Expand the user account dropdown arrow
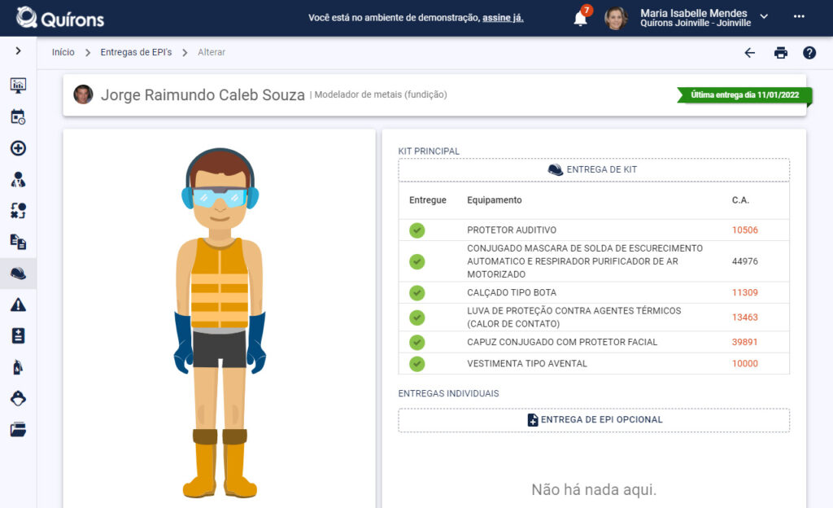The height and width of the screenshot is (508, 833). tap(764, 16)
